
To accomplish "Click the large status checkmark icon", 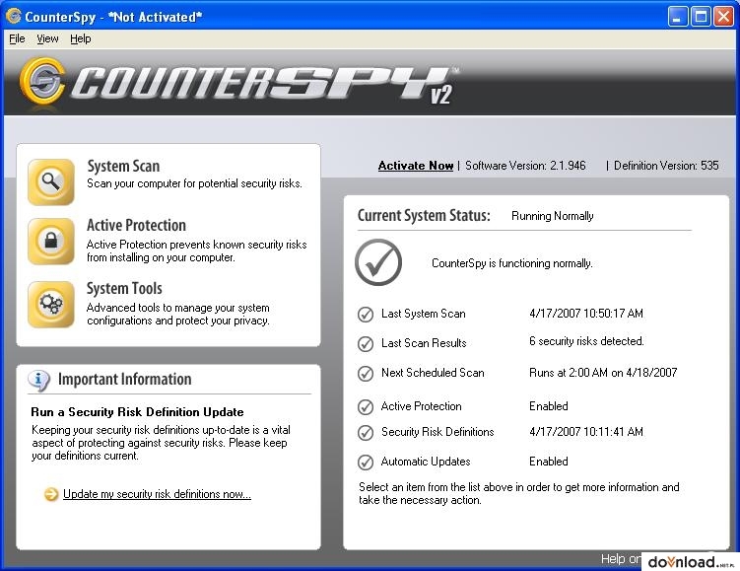I will [x=378, y=262].
